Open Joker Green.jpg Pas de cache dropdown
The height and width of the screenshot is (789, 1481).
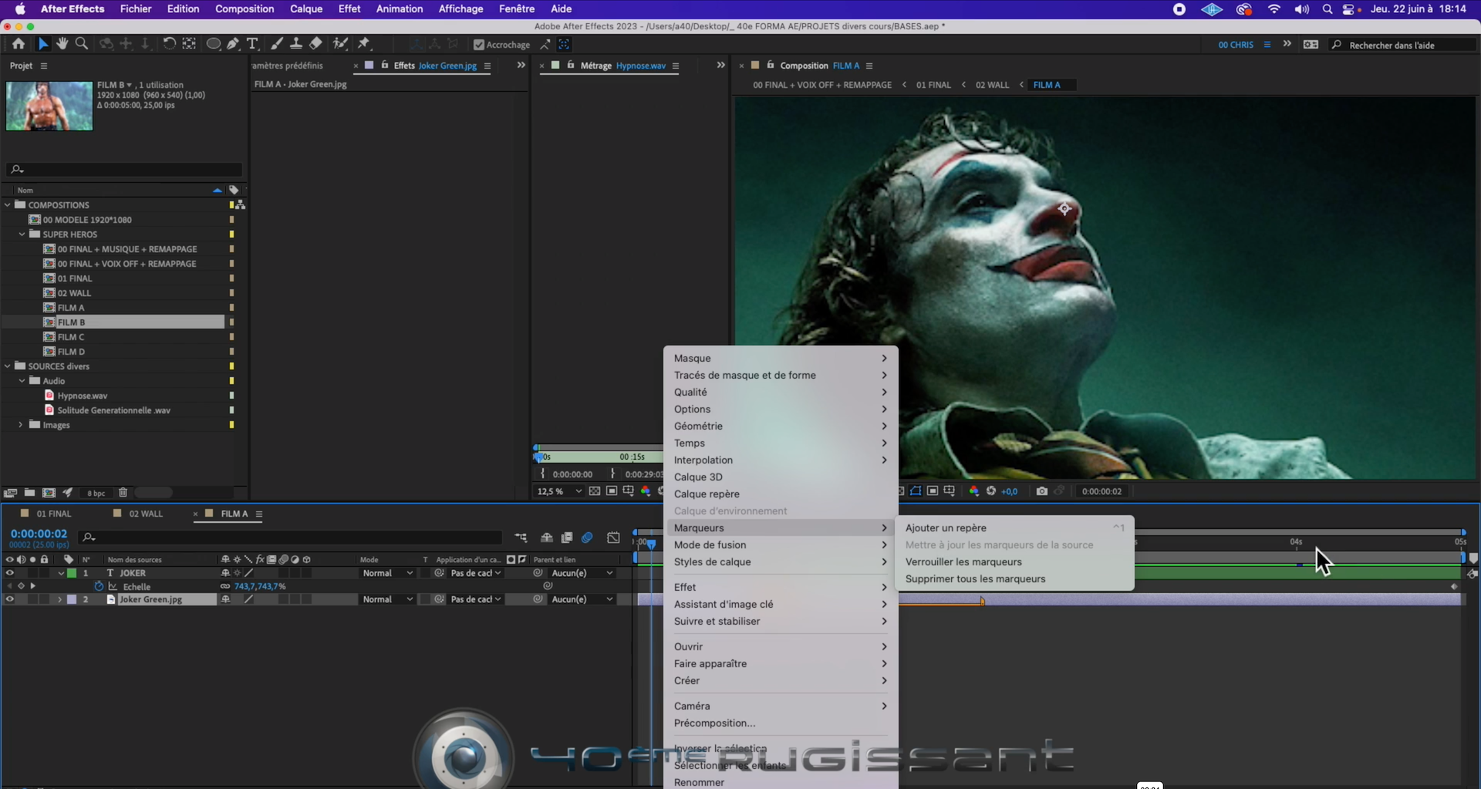pos(476,599)
